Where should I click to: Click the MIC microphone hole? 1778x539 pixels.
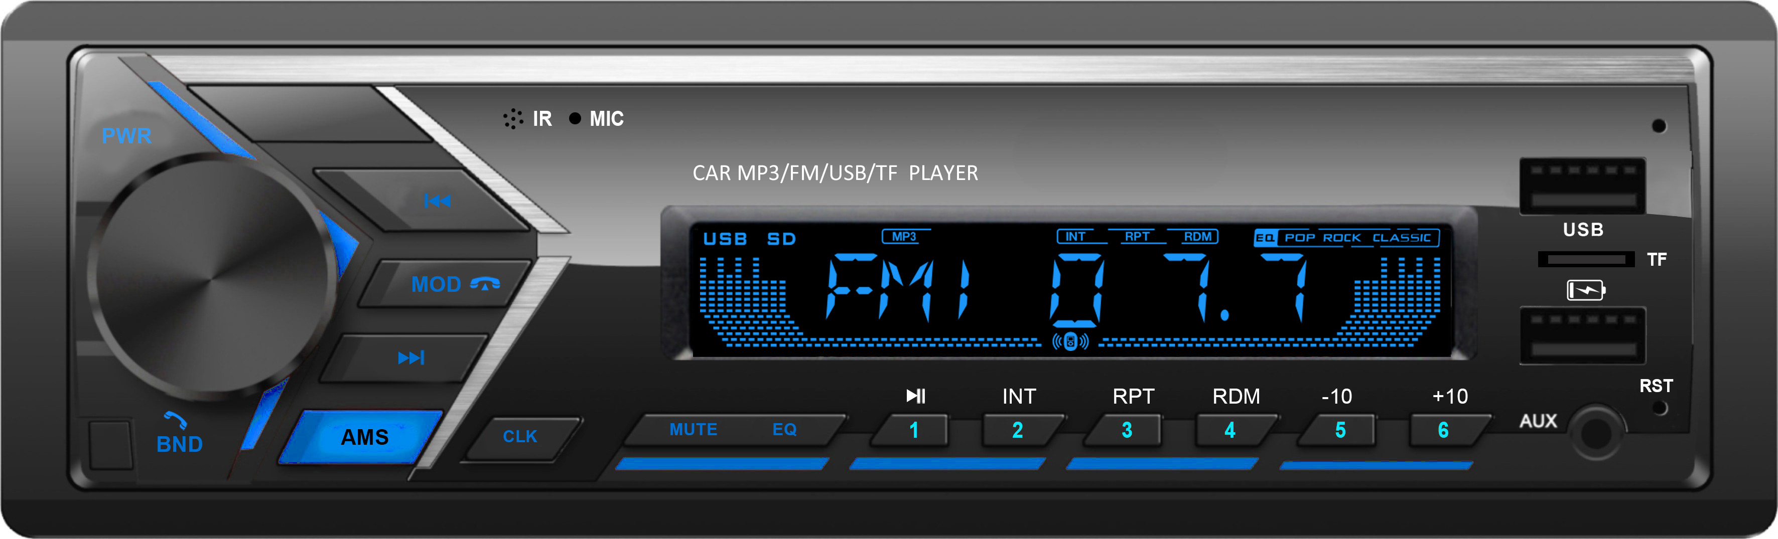(x=574, y=118)
